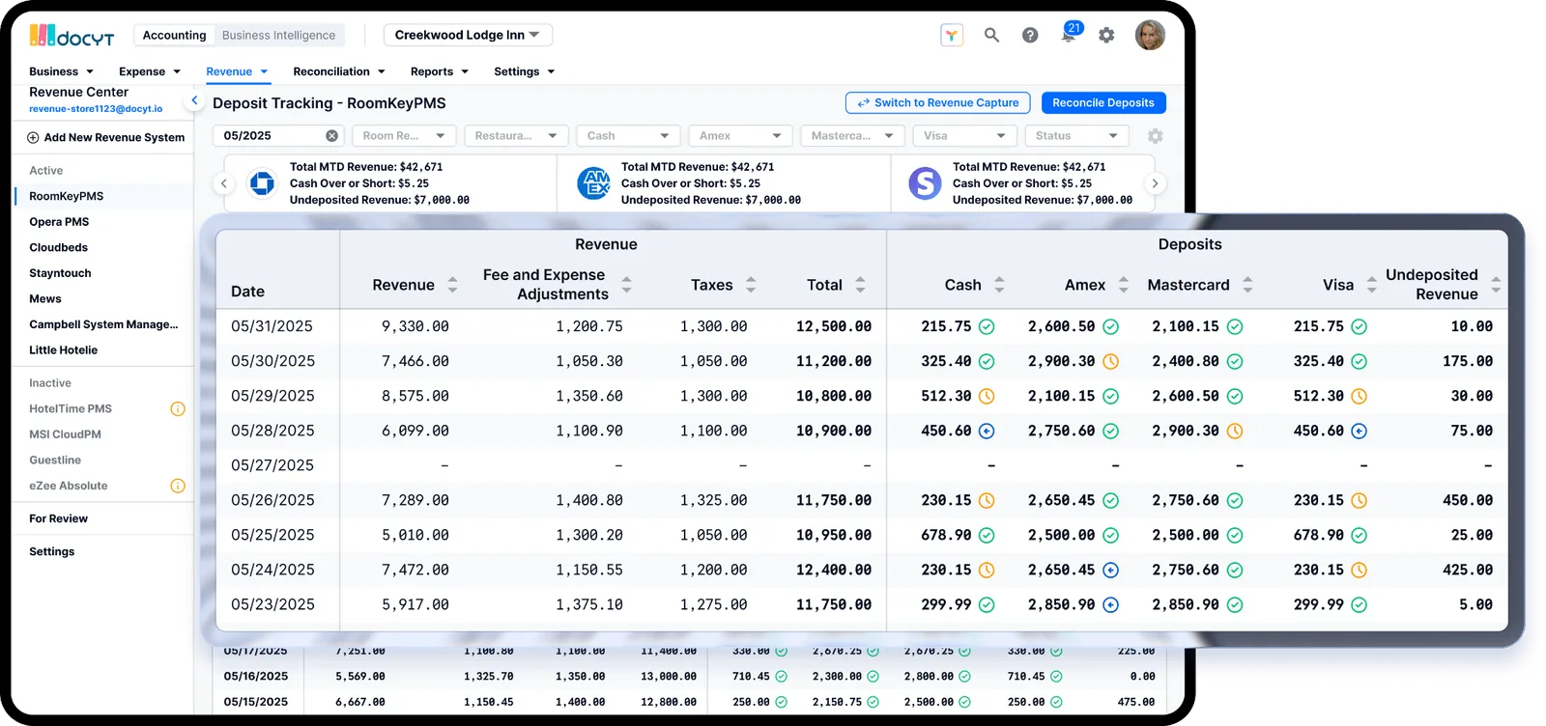Open Creekwood Lodge Inn business dropdown

point(468,35)
